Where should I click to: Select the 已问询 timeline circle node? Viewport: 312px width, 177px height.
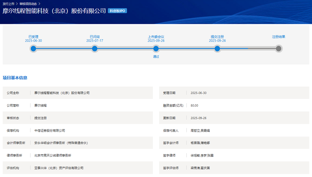point(95,49)
